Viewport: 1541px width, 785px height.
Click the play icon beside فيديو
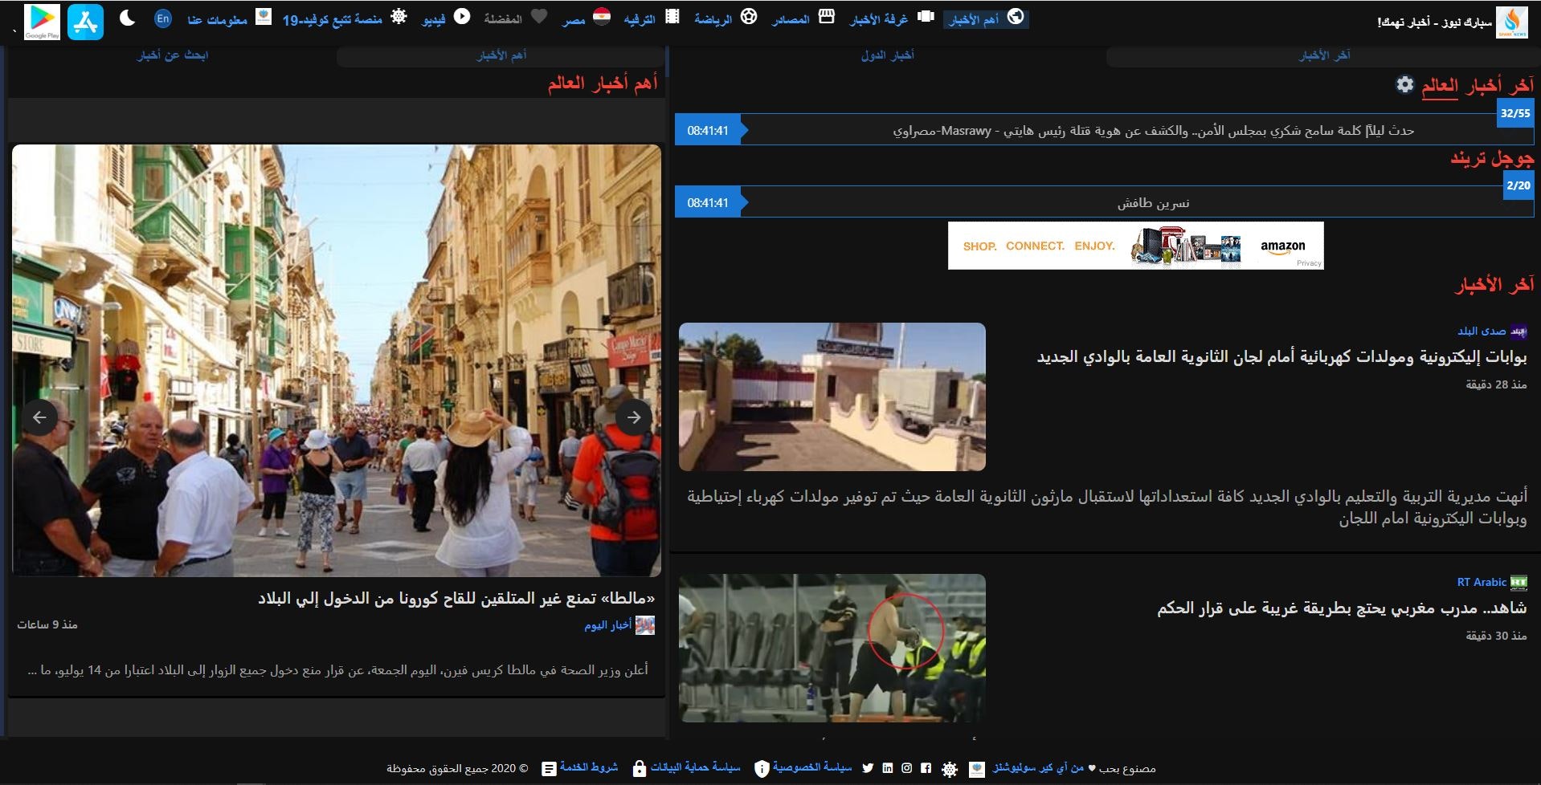click(460, 18)
